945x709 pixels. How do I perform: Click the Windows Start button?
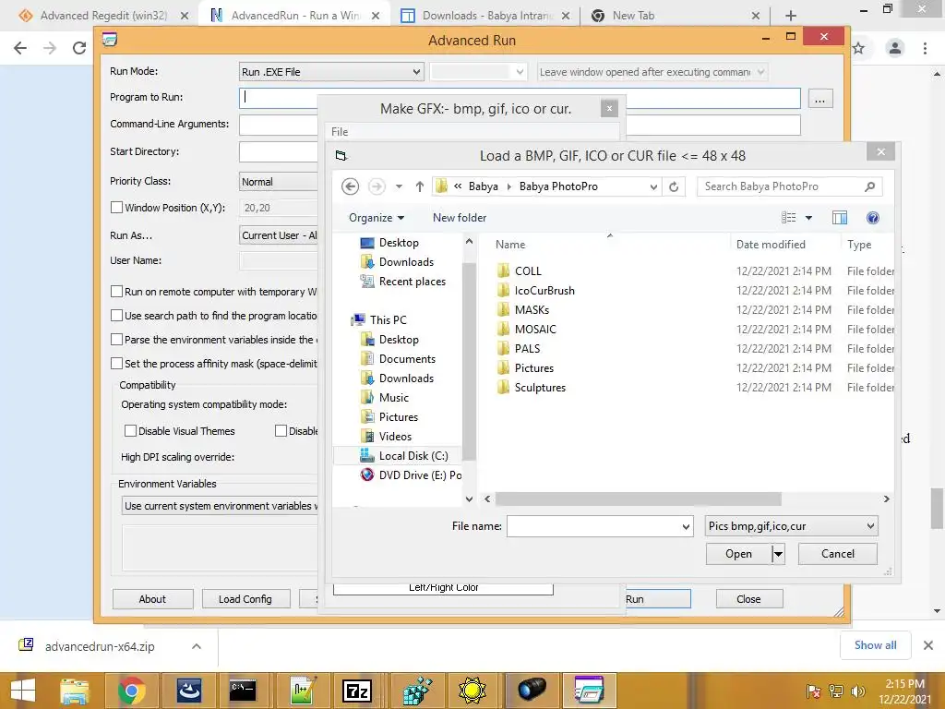[x=22, y=691]
